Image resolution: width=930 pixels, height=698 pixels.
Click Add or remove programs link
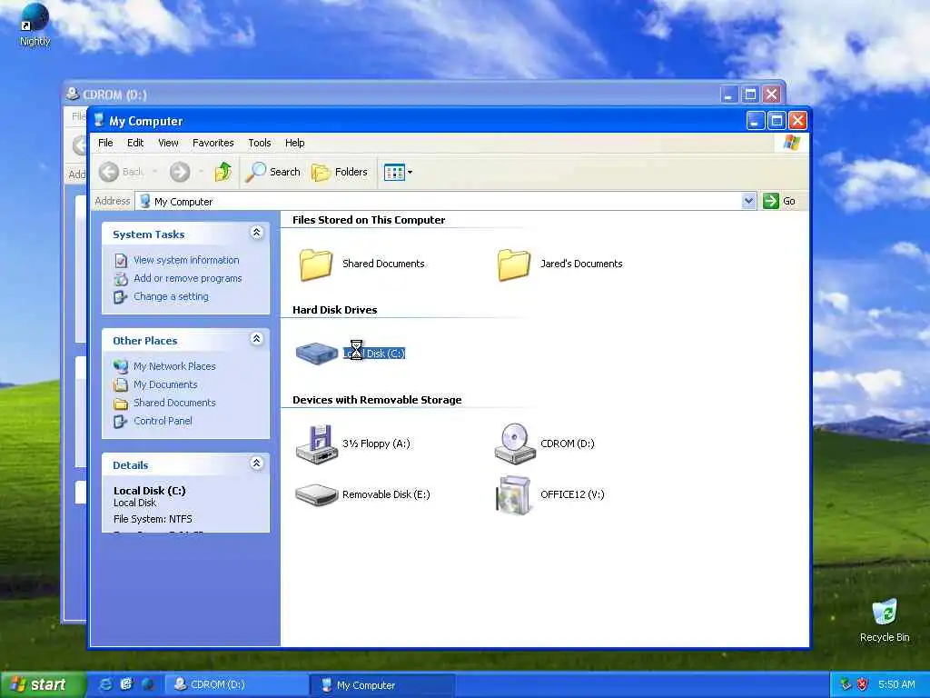point(187,278)
